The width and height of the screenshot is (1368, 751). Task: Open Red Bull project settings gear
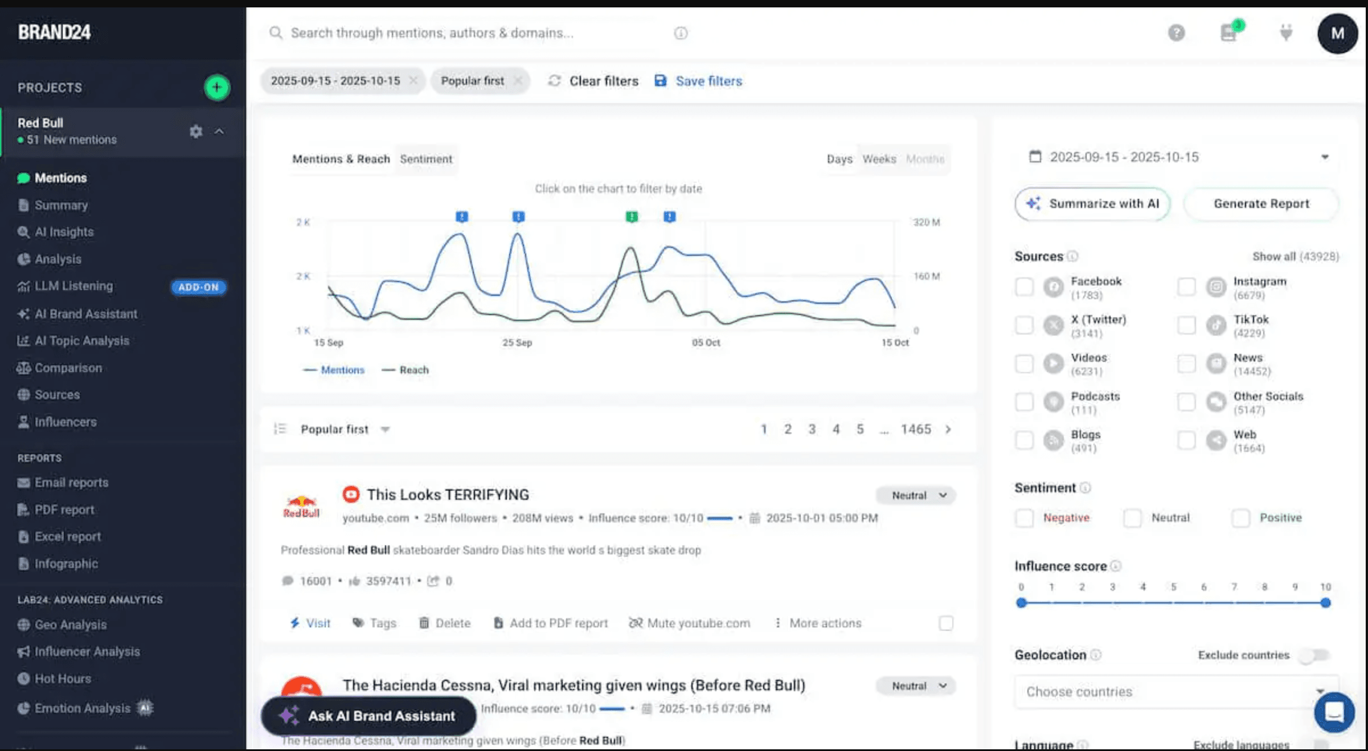[196, 132]
